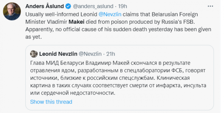224x113 pixels.
Task: Open Anders Åslund's profile picture
Action: (x=12, y=11)
